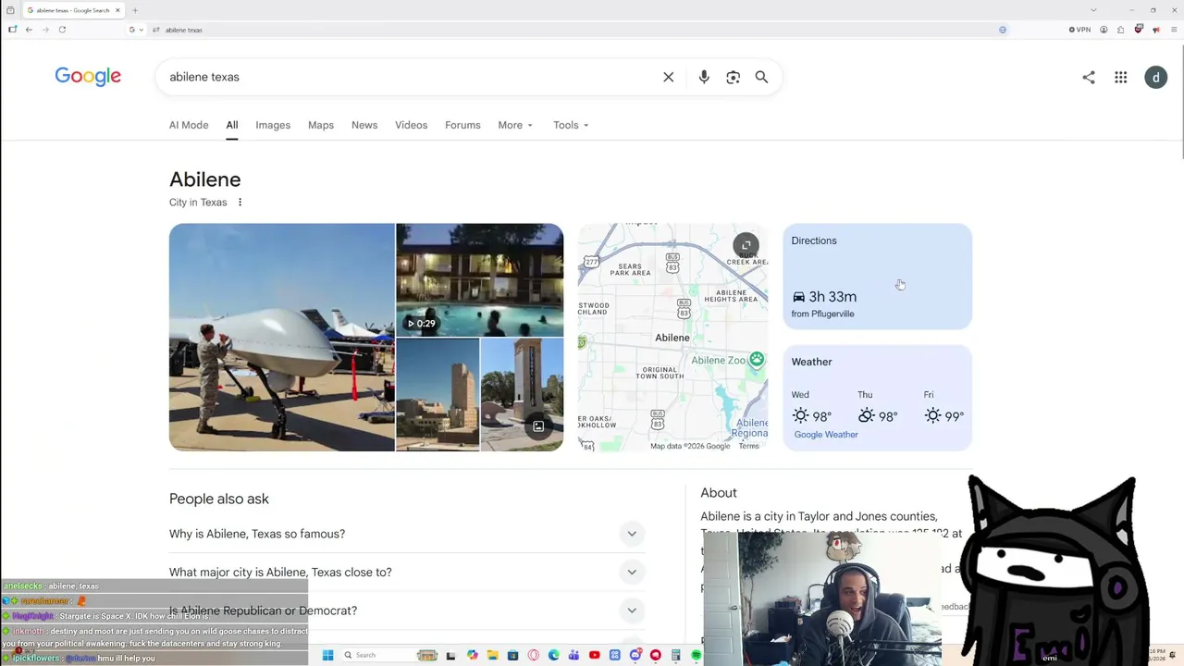Click the 'People also ask' heading
The width and height of the screenshot is (1184, 666).
pos(219,499)
